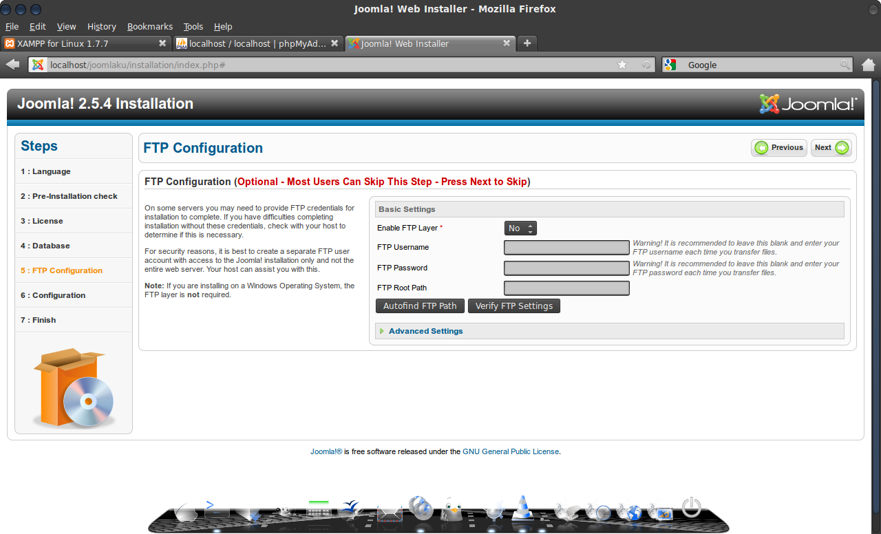Click the power icon in dock
Image resolution: width=881 pixels, height=534 pixels.
(692, 508)
